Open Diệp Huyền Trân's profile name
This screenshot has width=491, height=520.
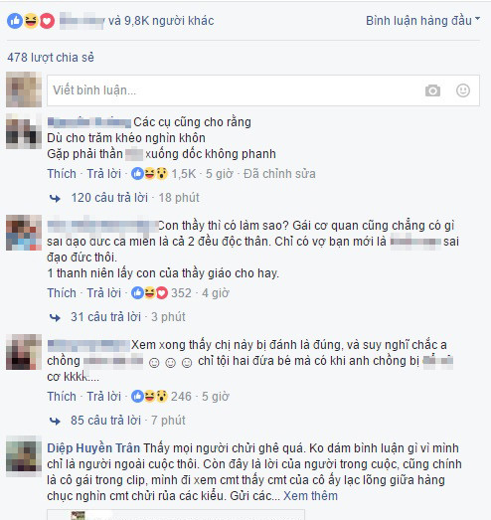pyautogui.click(x=93, y=448)
